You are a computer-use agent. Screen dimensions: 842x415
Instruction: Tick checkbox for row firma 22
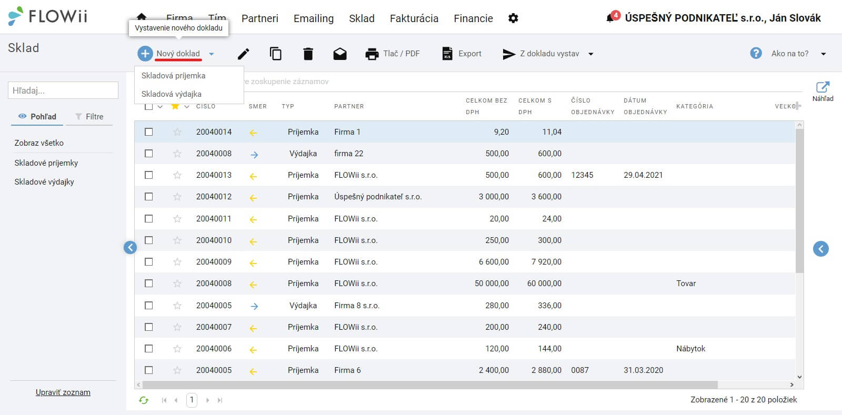(149, 154)
